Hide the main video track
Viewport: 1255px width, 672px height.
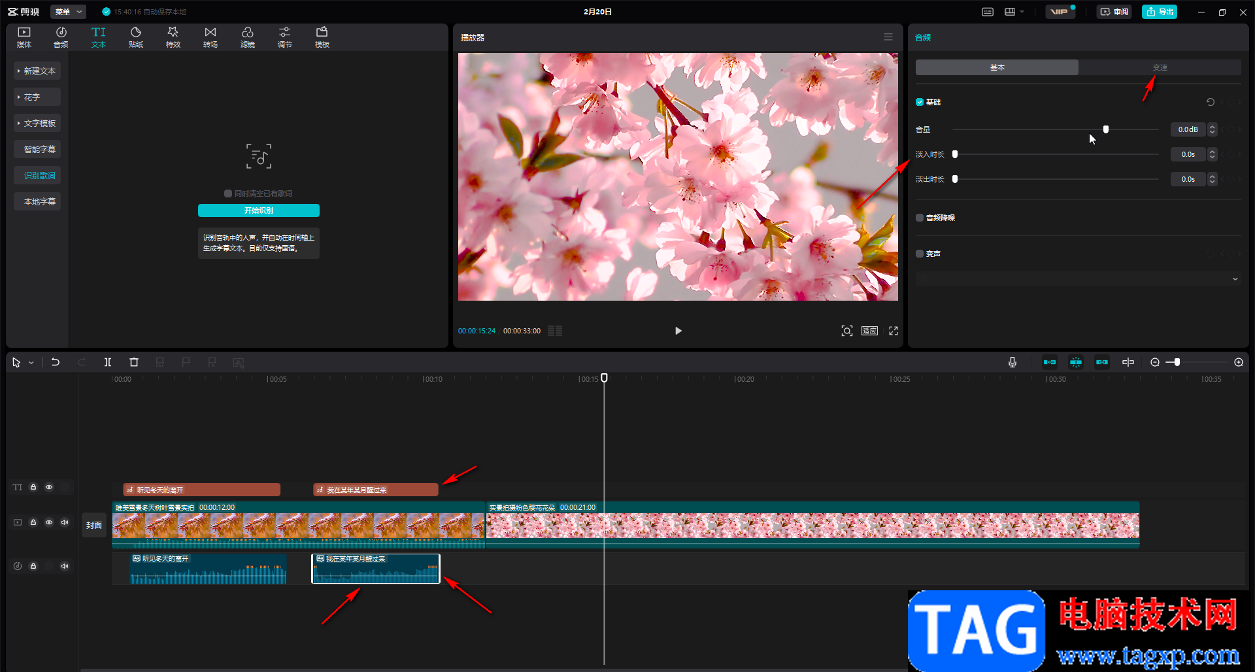tap(49, 522)
